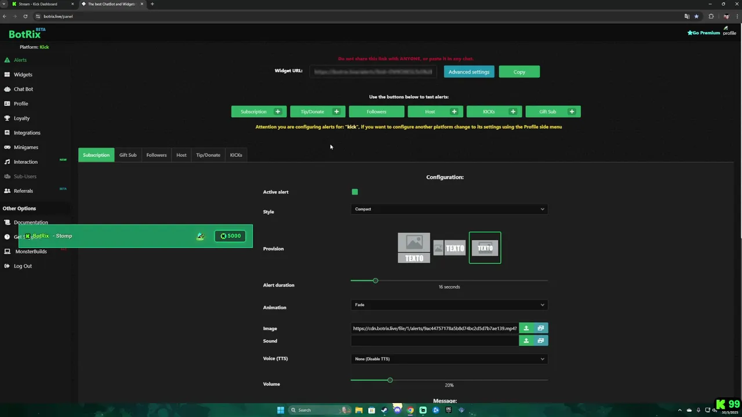Open the Animation dropdown showing Fade
Screen dimensions: 742x417
449,305
